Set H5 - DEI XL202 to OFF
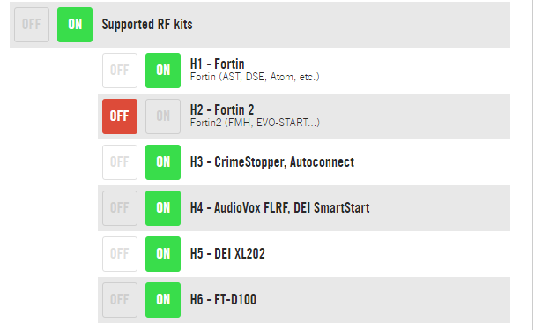 pos(120,254)
